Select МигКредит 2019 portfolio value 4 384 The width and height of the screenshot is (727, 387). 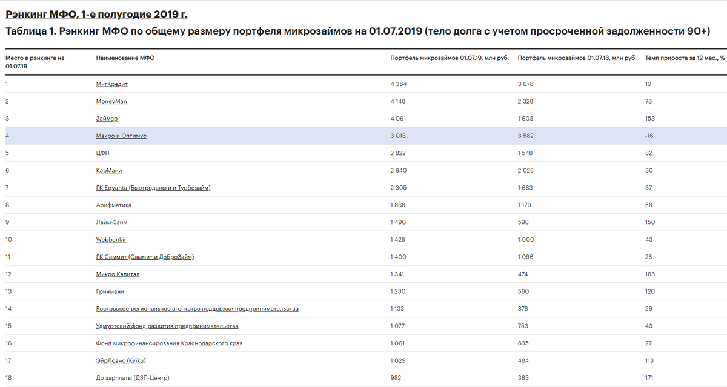coord(399,84)
